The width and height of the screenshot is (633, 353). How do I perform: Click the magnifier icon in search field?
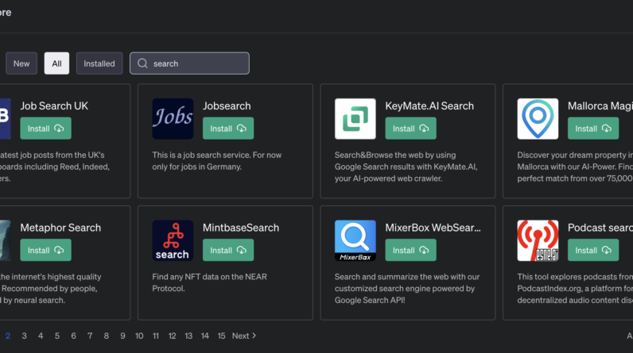142,63
